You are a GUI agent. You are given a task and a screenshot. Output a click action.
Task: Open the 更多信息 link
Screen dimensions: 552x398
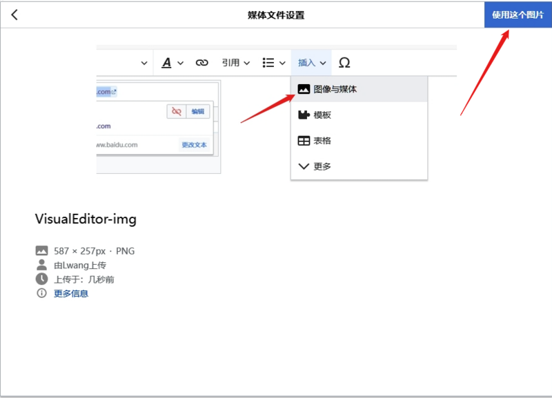pos(70,293)
